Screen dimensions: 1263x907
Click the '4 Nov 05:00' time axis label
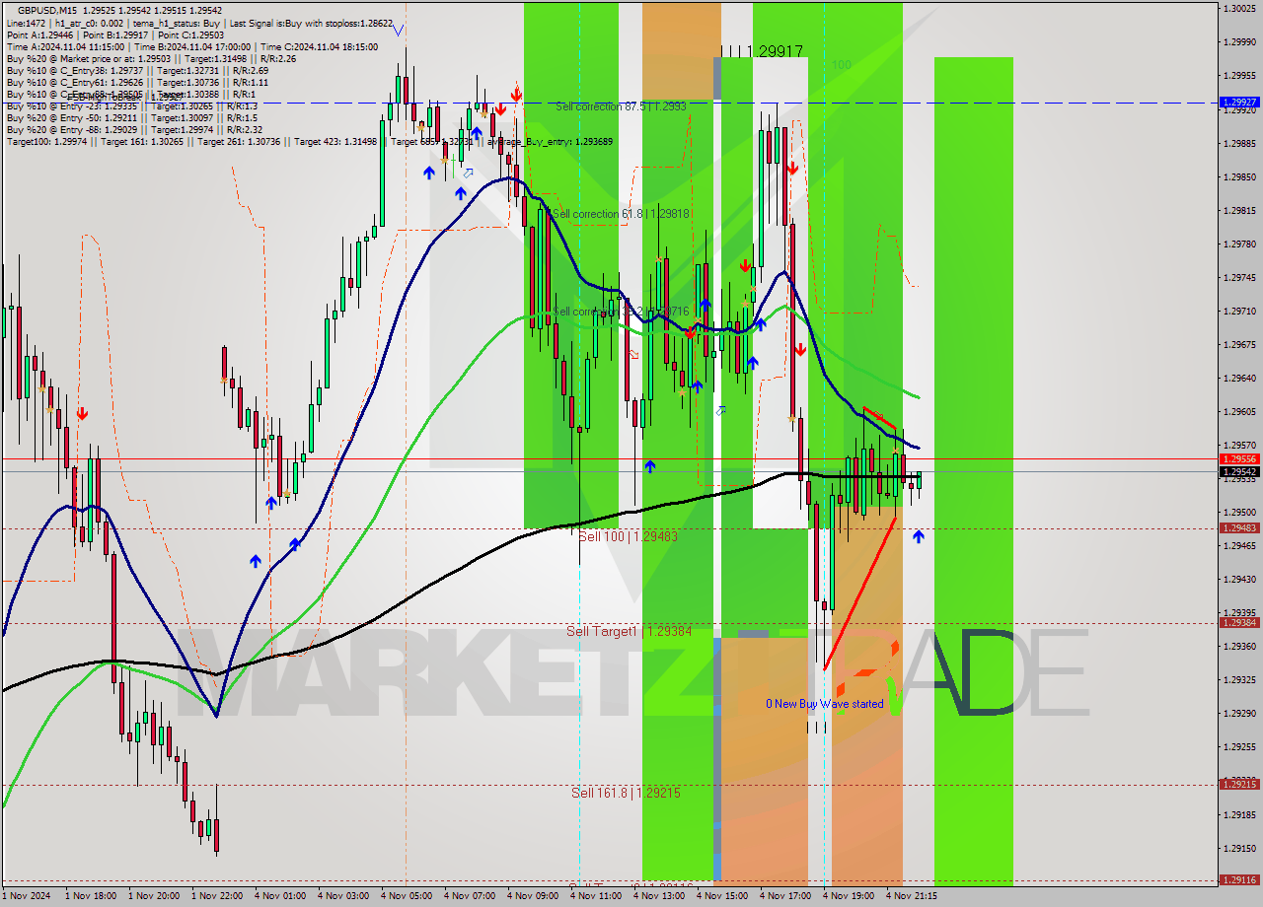(x=406, y=896)
